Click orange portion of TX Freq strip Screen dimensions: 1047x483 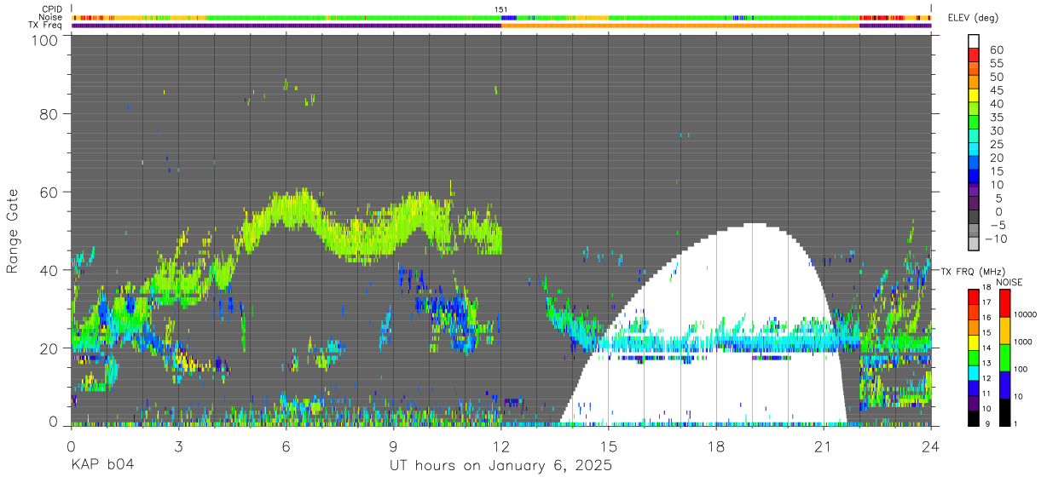coord(680,25)
